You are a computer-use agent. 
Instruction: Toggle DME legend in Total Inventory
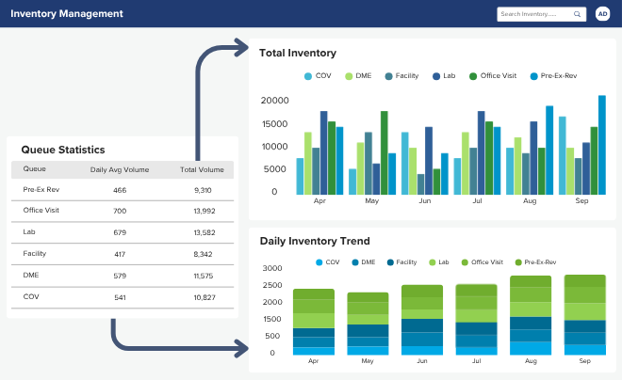click(358, 76)
